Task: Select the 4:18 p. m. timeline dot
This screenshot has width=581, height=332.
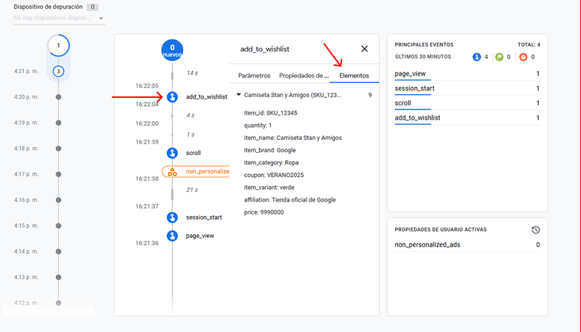Action: click(58, 149)
